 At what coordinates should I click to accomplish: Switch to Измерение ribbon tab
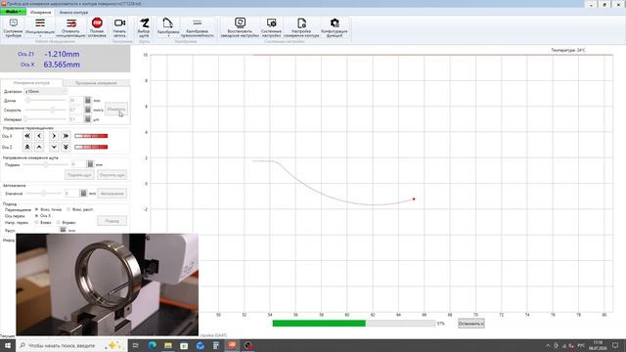pos(41,13)
